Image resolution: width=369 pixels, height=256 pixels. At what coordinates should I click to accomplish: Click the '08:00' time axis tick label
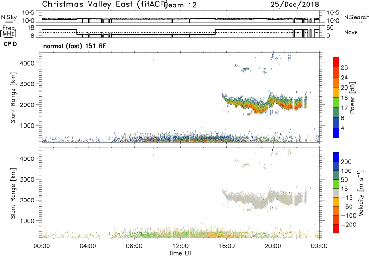point(134,246)
